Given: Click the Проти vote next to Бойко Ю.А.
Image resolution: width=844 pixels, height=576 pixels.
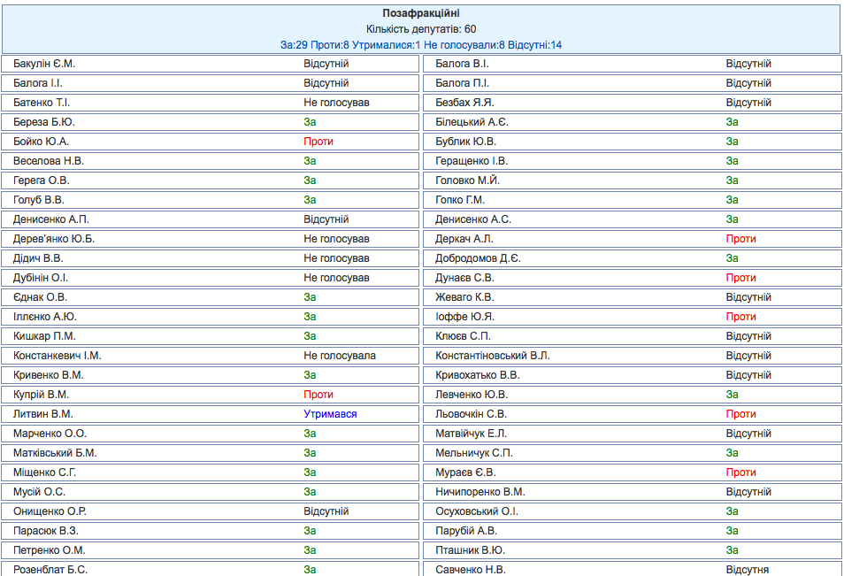Looking at the screenshot, I should (318, 142).
